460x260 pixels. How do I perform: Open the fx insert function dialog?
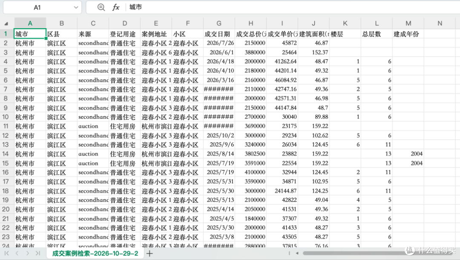[x=116, y=7]
